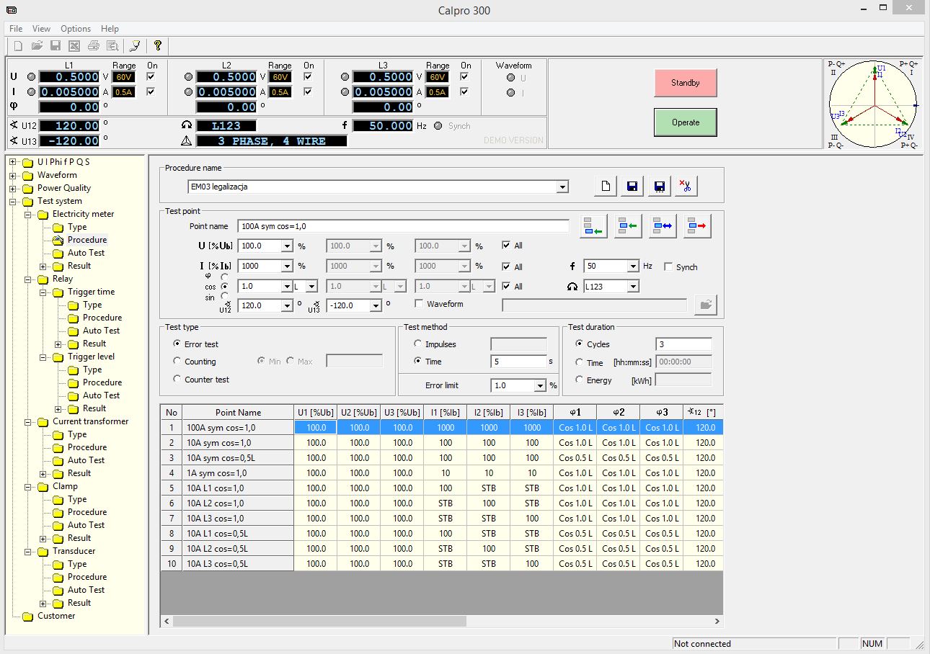Open the frequency 50 Hz dropdown
The height and width of the screenshot is (654, 930).
click(x=633, y=266)
